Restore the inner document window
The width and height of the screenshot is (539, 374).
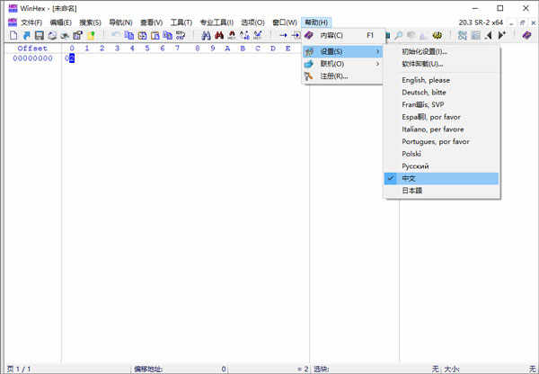(522, 22)
